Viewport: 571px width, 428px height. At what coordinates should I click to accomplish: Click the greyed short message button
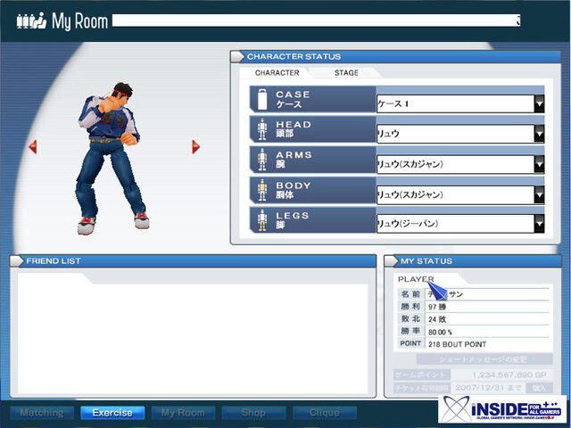(484, 359)
